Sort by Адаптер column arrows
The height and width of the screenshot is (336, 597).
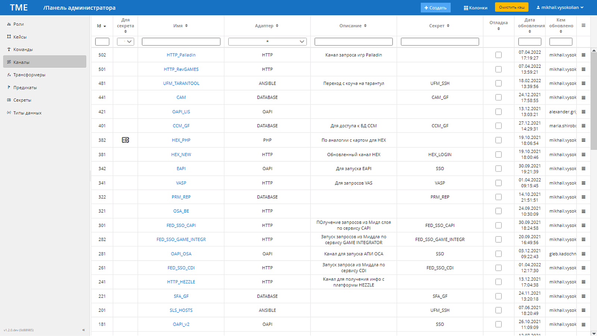pyautogui.click(x=277, y=26)
